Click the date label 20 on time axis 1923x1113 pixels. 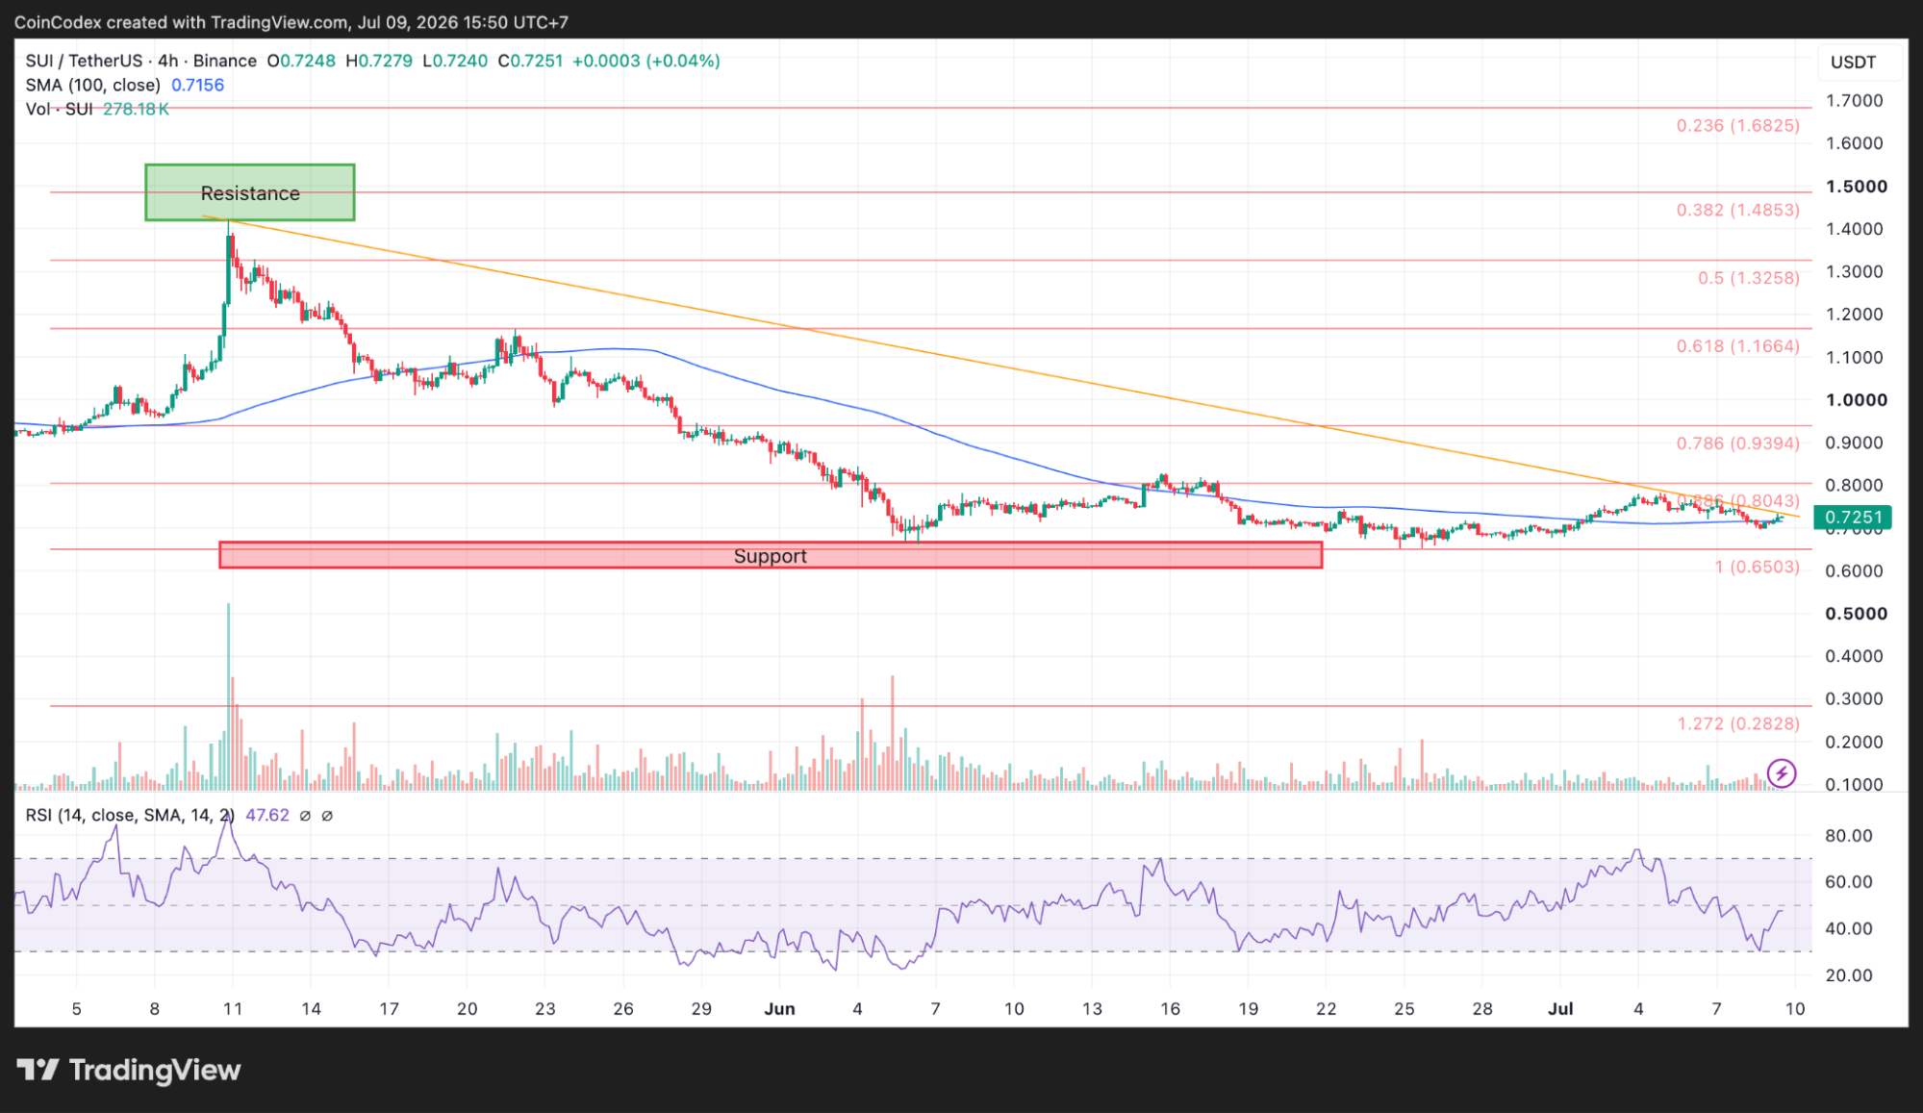tap(467, 1009)
